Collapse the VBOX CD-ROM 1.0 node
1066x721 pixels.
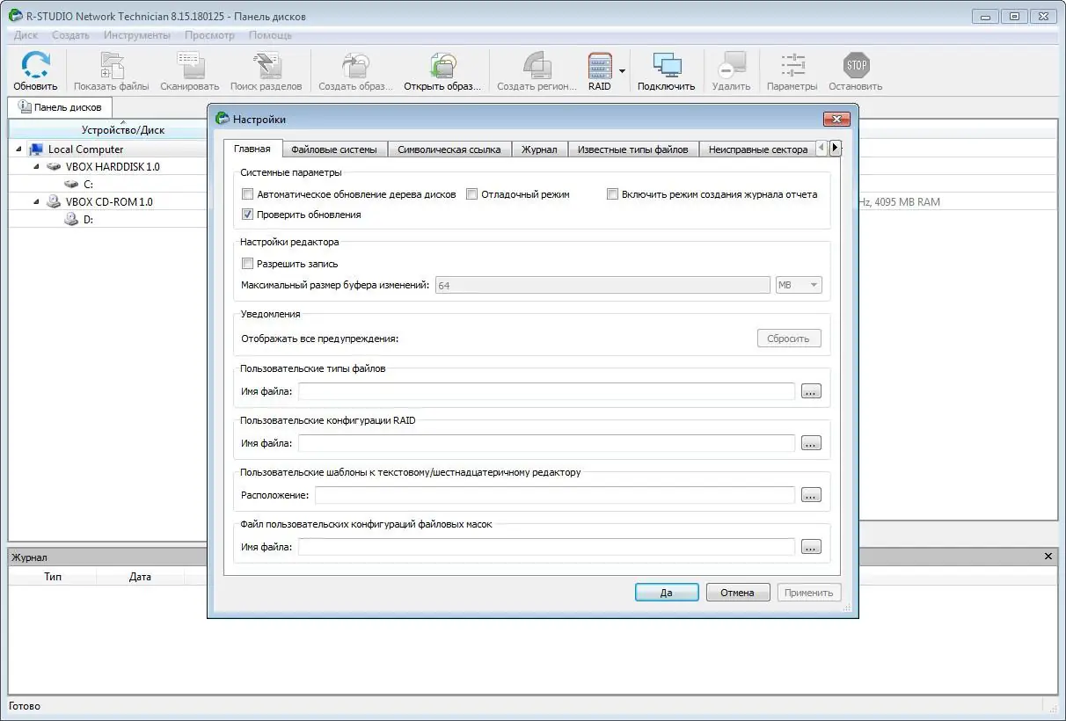pos(36,201)
